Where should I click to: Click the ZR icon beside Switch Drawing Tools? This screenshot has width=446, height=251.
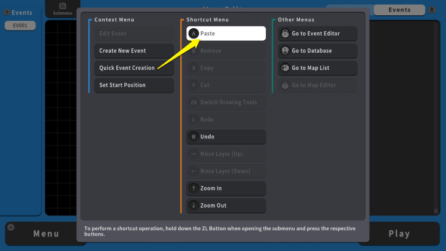click(194, 102)
